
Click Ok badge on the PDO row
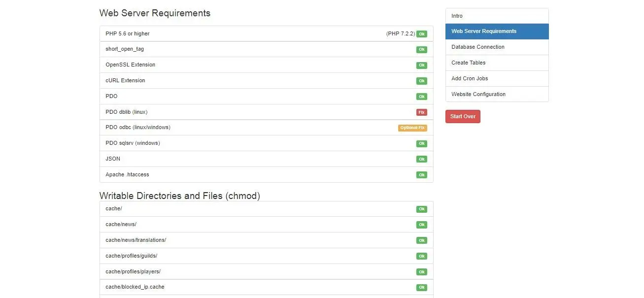pyautogui.click(x=422, y=97)
